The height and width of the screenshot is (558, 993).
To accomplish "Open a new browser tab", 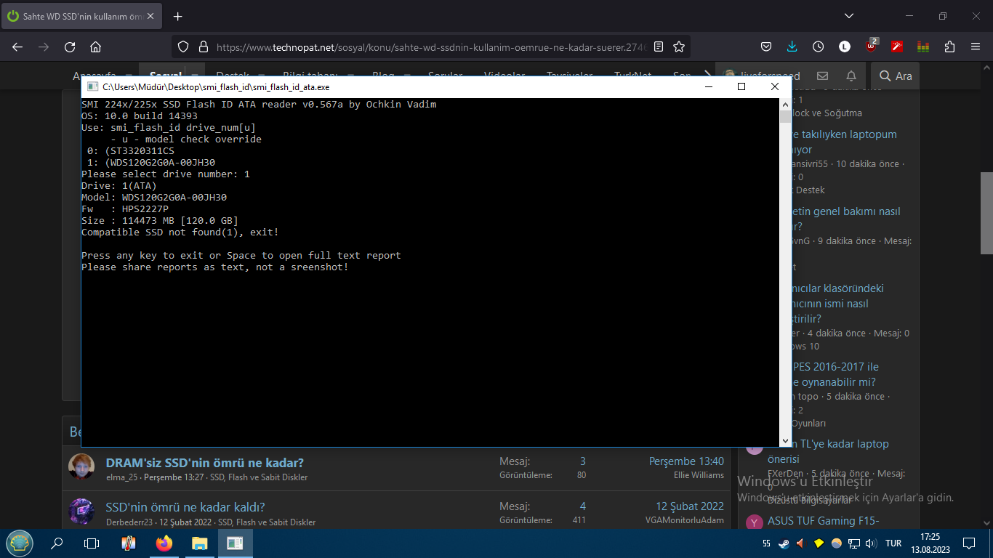I will (178, 16).
